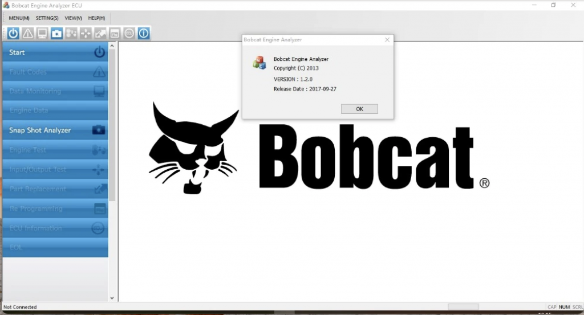Select Fault Codes in the sidebar
This screenshot has height=315, width=584.
[55, 72]
